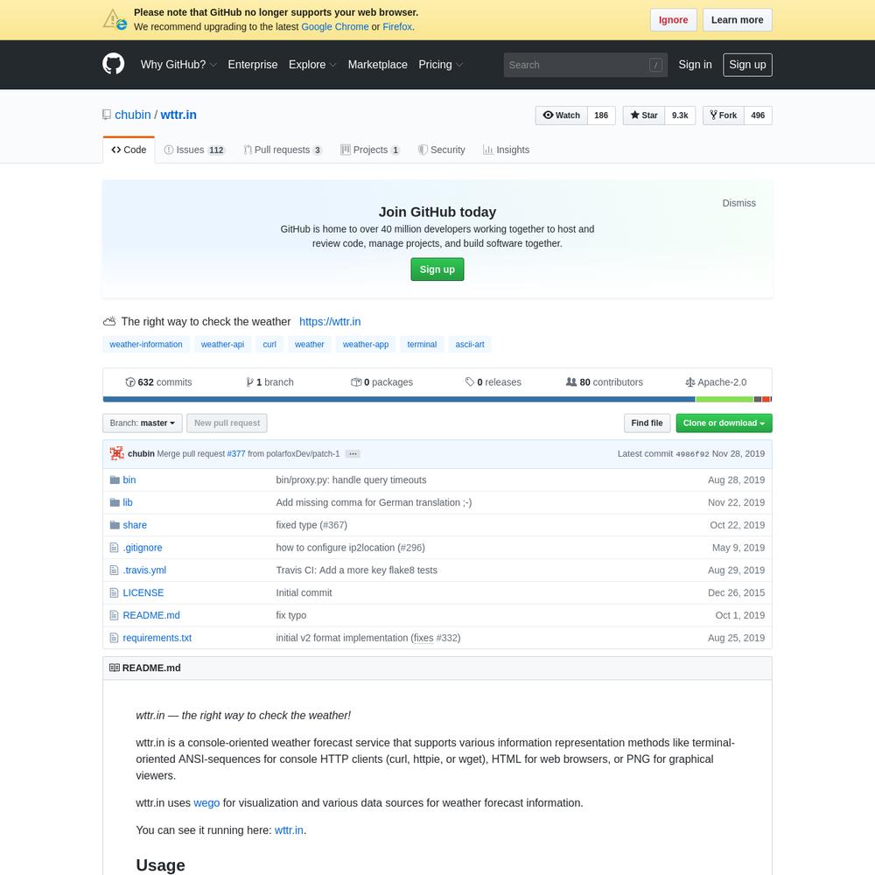Focus the Search input field
The image size is (875, 875).
(x=585, y=65)
